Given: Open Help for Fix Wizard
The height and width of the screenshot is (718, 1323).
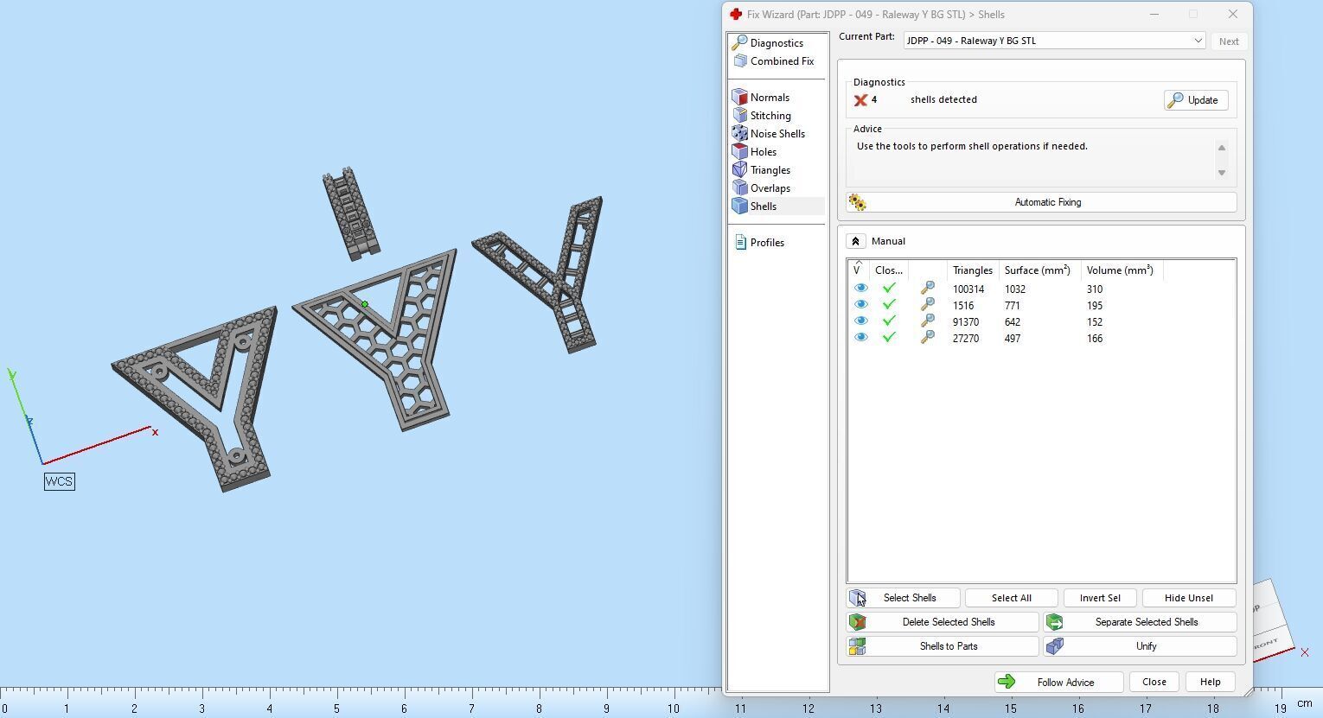Looking at the screenshot, I should pos(1210,682).
